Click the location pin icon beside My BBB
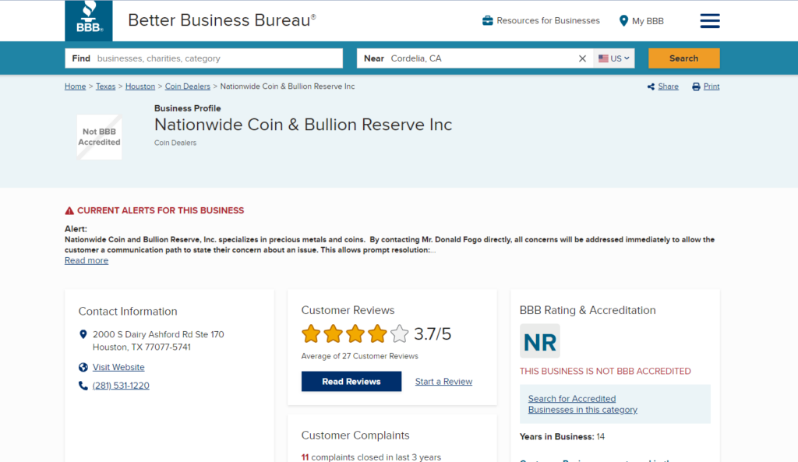Screen dimensions: 798x462 point(623,21)
